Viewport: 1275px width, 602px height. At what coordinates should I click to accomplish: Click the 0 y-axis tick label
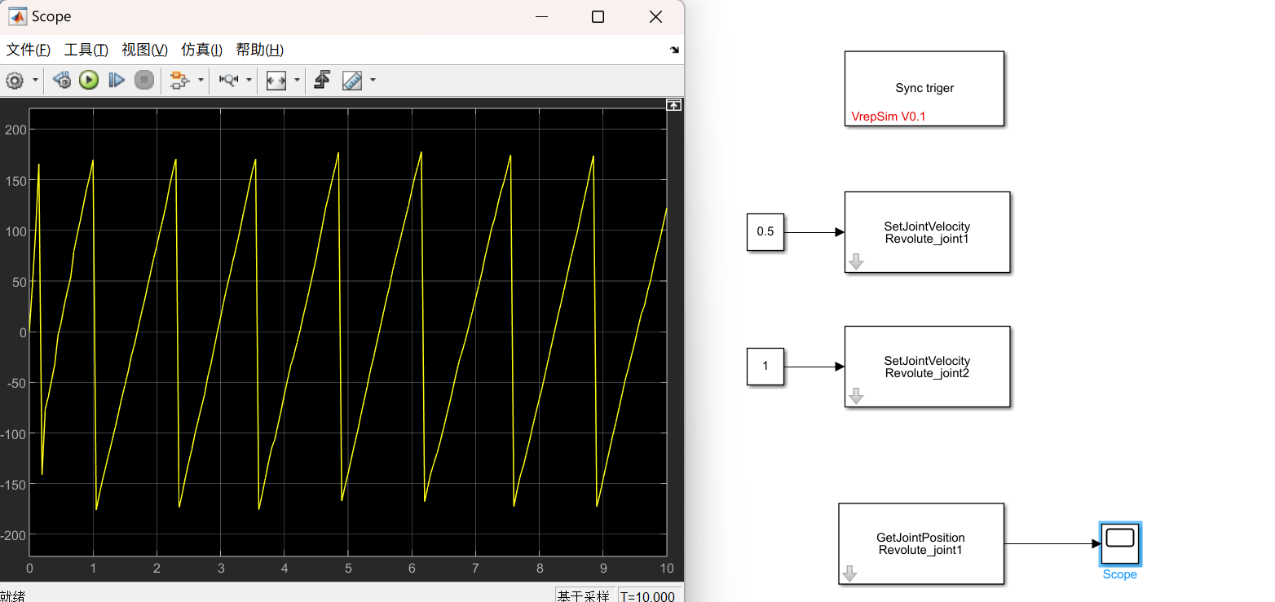tap(24, 332)
